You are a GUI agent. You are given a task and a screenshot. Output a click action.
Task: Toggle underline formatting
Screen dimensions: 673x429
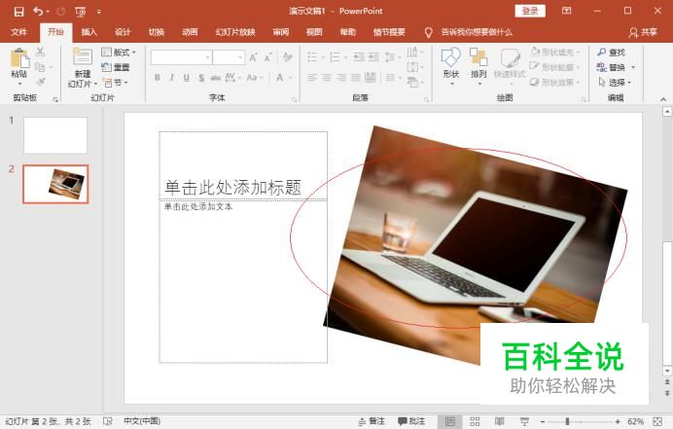(x=187, y=78)
